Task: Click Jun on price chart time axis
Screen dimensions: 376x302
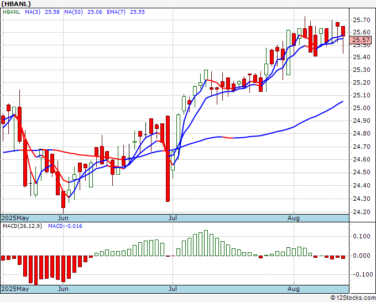Action: pyautogui.click(x=63, y=218)
